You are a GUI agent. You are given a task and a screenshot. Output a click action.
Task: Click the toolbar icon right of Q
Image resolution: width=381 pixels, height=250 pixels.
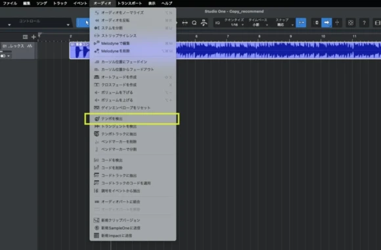(204, 23)
